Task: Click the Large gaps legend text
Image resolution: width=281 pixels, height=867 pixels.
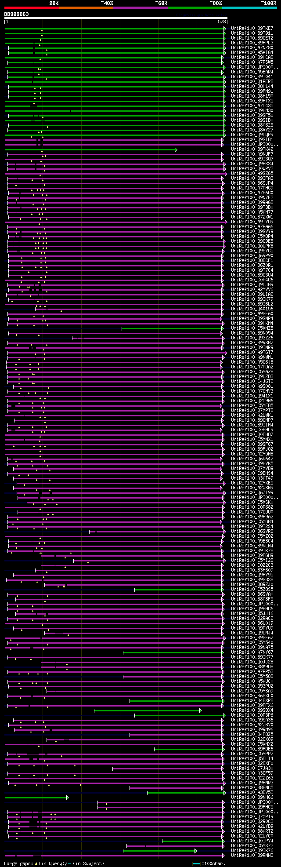Action: click(x=18, y=863)
